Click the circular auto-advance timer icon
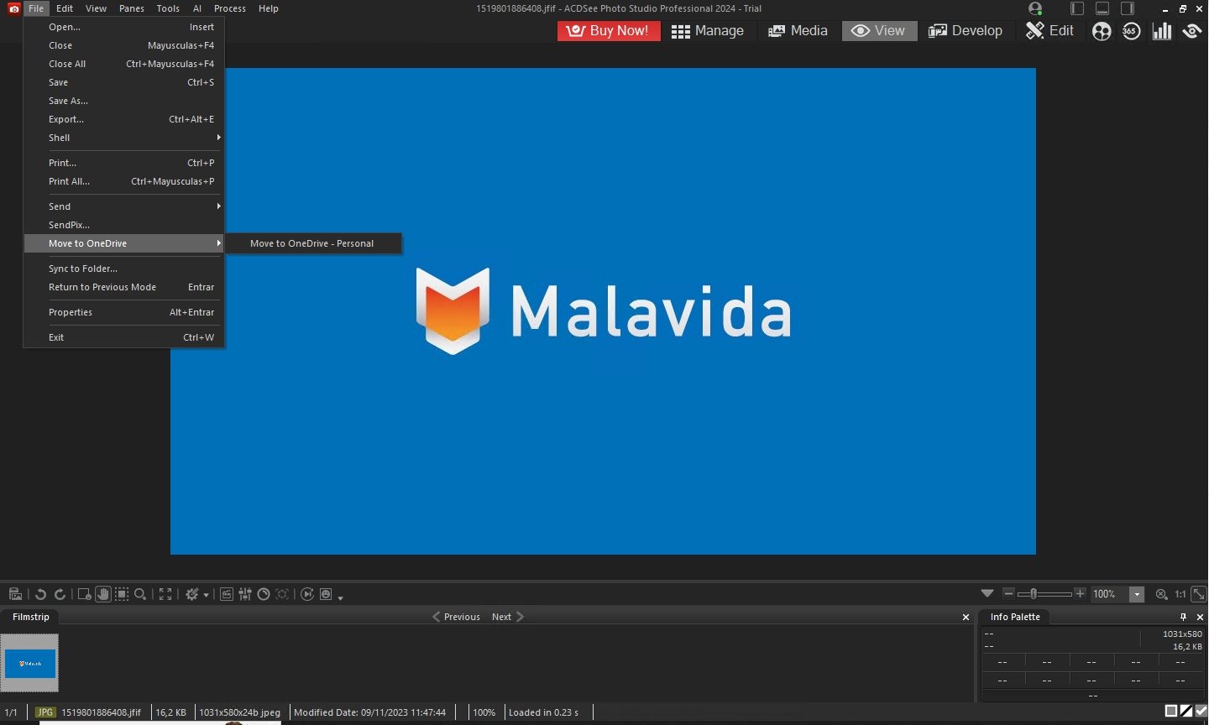The height and width of the screenshot is (725, 1209). pos(264,594)
